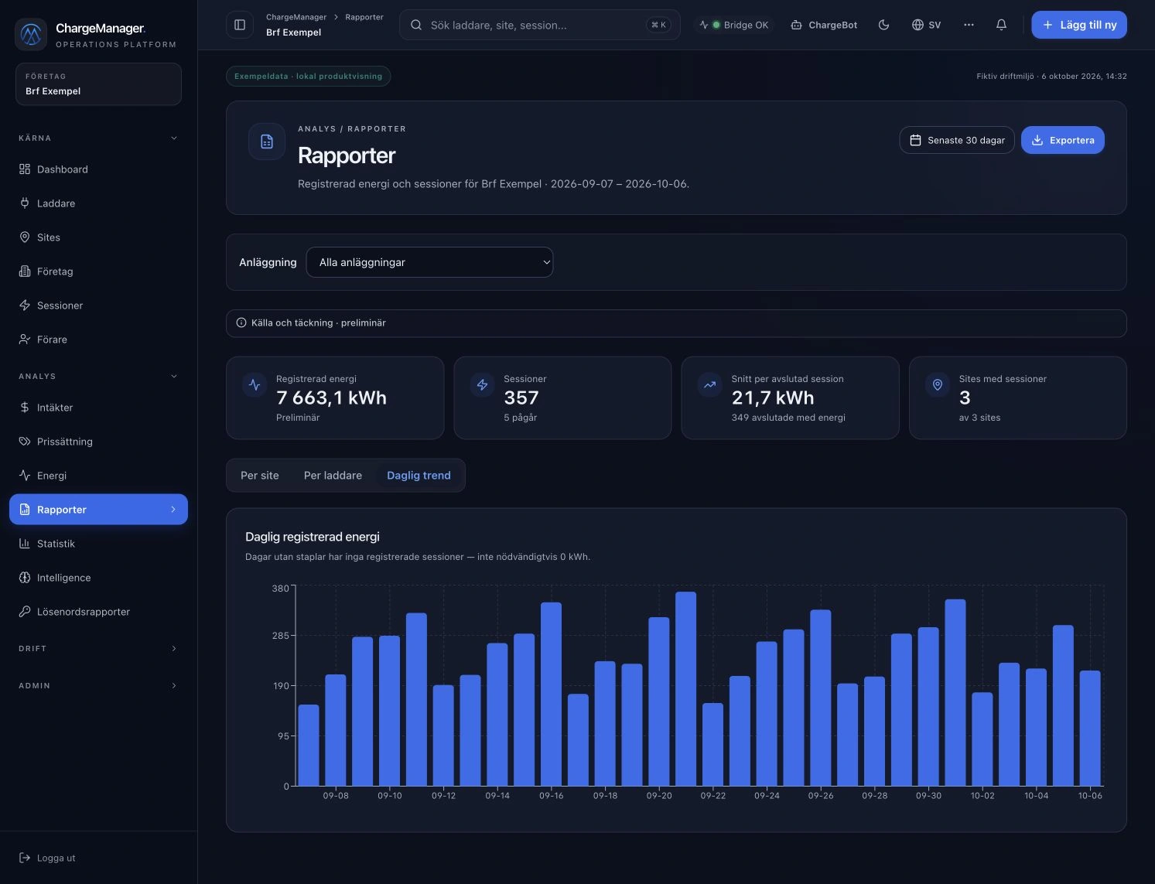Click Lägg till ny button
Screen dimensions: 1155x884
tap(1079, 25)
